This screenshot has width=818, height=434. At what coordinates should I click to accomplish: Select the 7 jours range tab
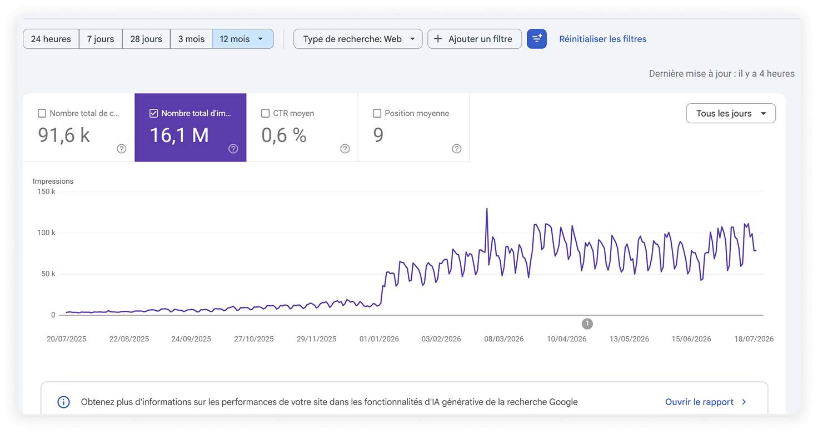101,39
